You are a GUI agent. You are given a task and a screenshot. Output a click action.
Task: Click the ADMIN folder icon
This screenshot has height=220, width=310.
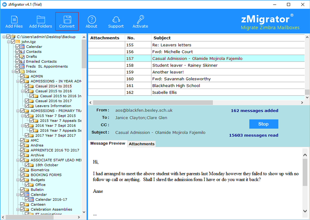[27, 76]
